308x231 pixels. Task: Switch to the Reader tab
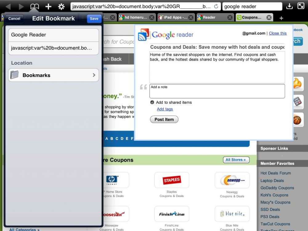(209, 18)
